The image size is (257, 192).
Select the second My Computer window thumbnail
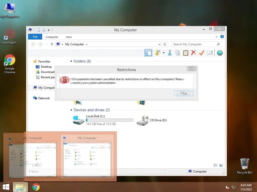click(x=87, y=156)
